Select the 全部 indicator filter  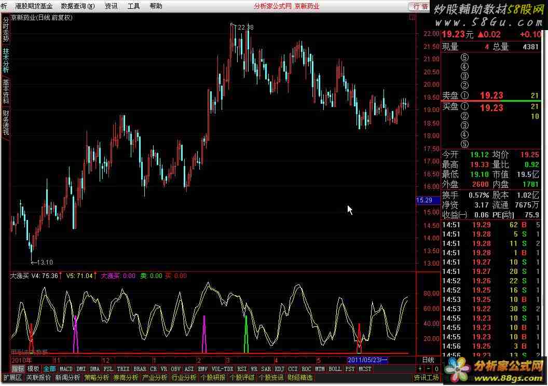coord(49,368)
